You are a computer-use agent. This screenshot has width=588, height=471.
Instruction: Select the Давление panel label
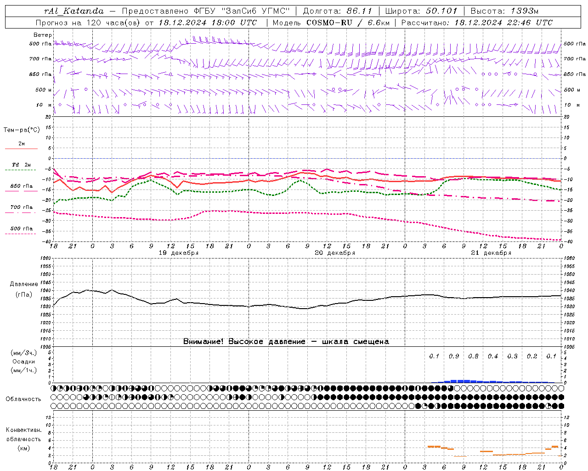pyautogui.click(x=24, y=284)
